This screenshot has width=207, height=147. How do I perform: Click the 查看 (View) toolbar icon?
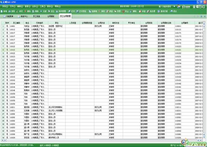tap(11, 11)
